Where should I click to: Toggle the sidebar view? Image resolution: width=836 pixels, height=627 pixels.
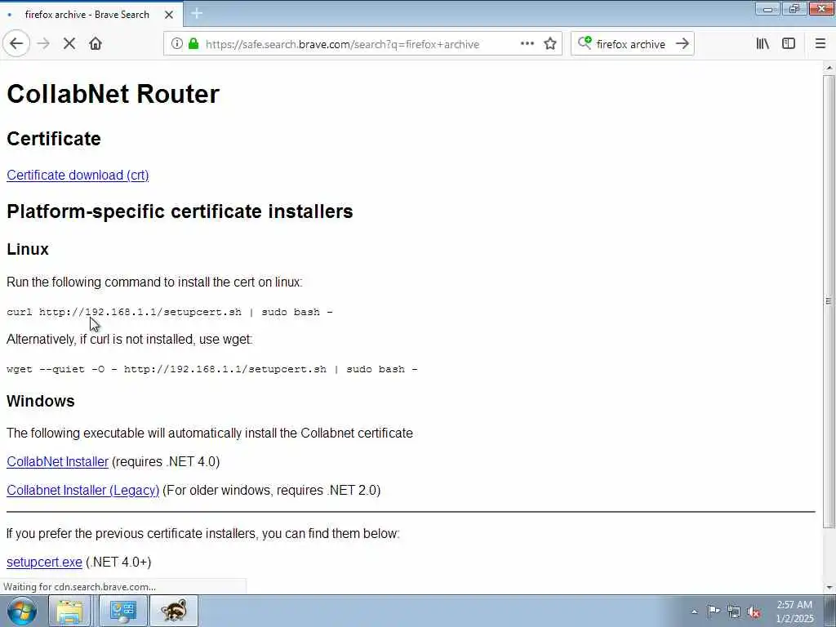789,44
